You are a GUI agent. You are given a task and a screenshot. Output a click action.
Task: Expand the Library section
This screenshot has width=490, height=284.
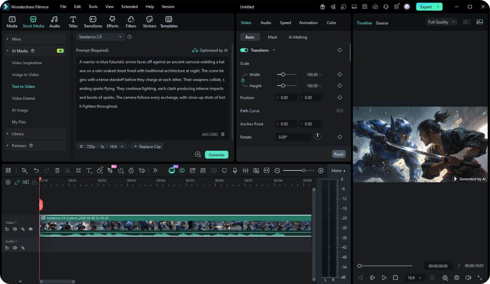(x=18, y=134)
